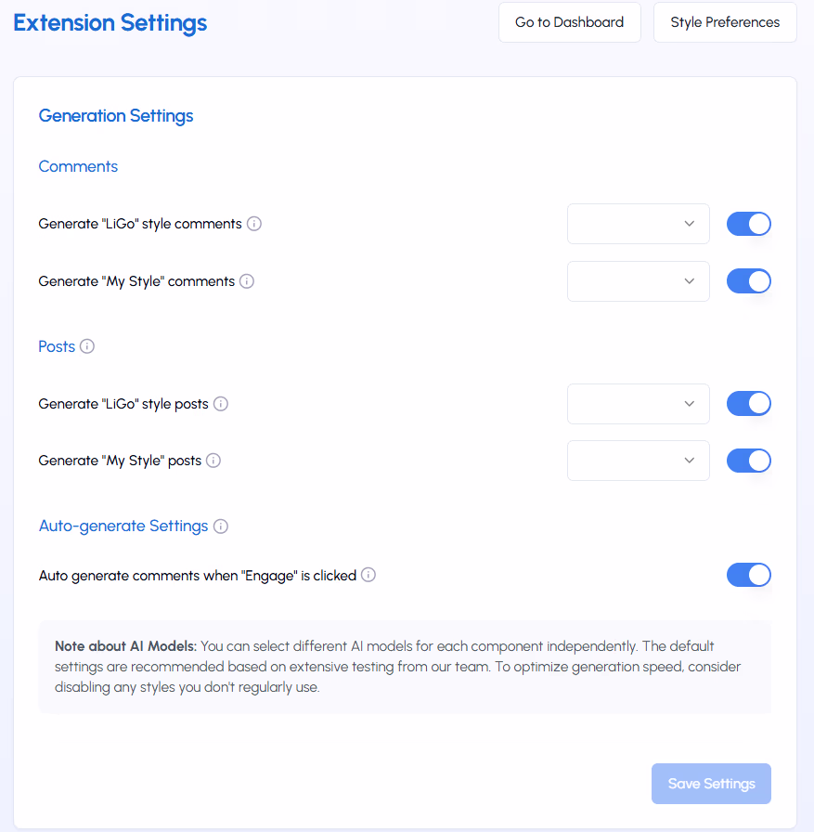Disable LiGo style posts toggle
Viewport: 814px width, 832px height.
pyautogui.click(x=748, y=404)
